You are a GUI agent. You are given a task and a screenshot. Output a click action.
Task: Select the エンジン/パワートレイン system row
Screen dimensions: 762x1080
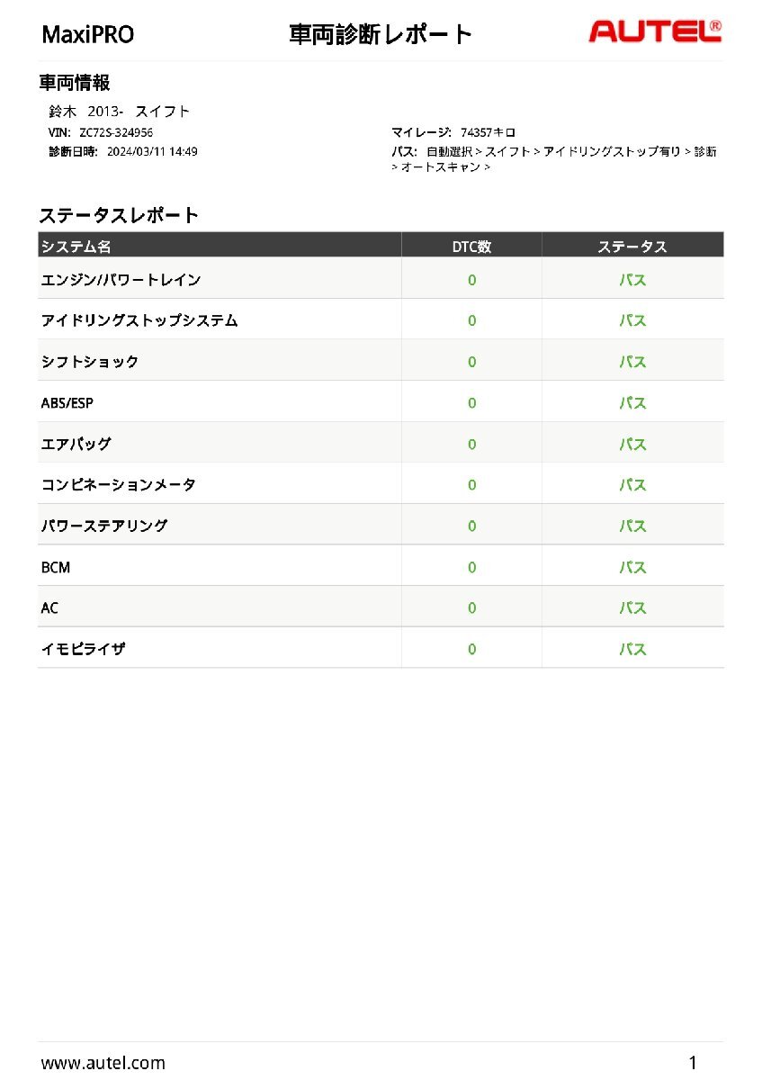(121, 280)
